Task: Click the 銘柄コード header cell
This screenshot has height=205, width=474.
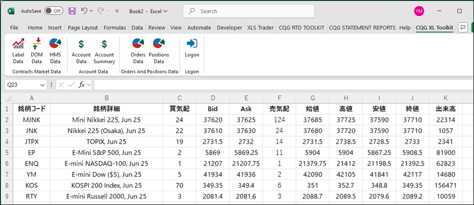Action: [31, 109]
